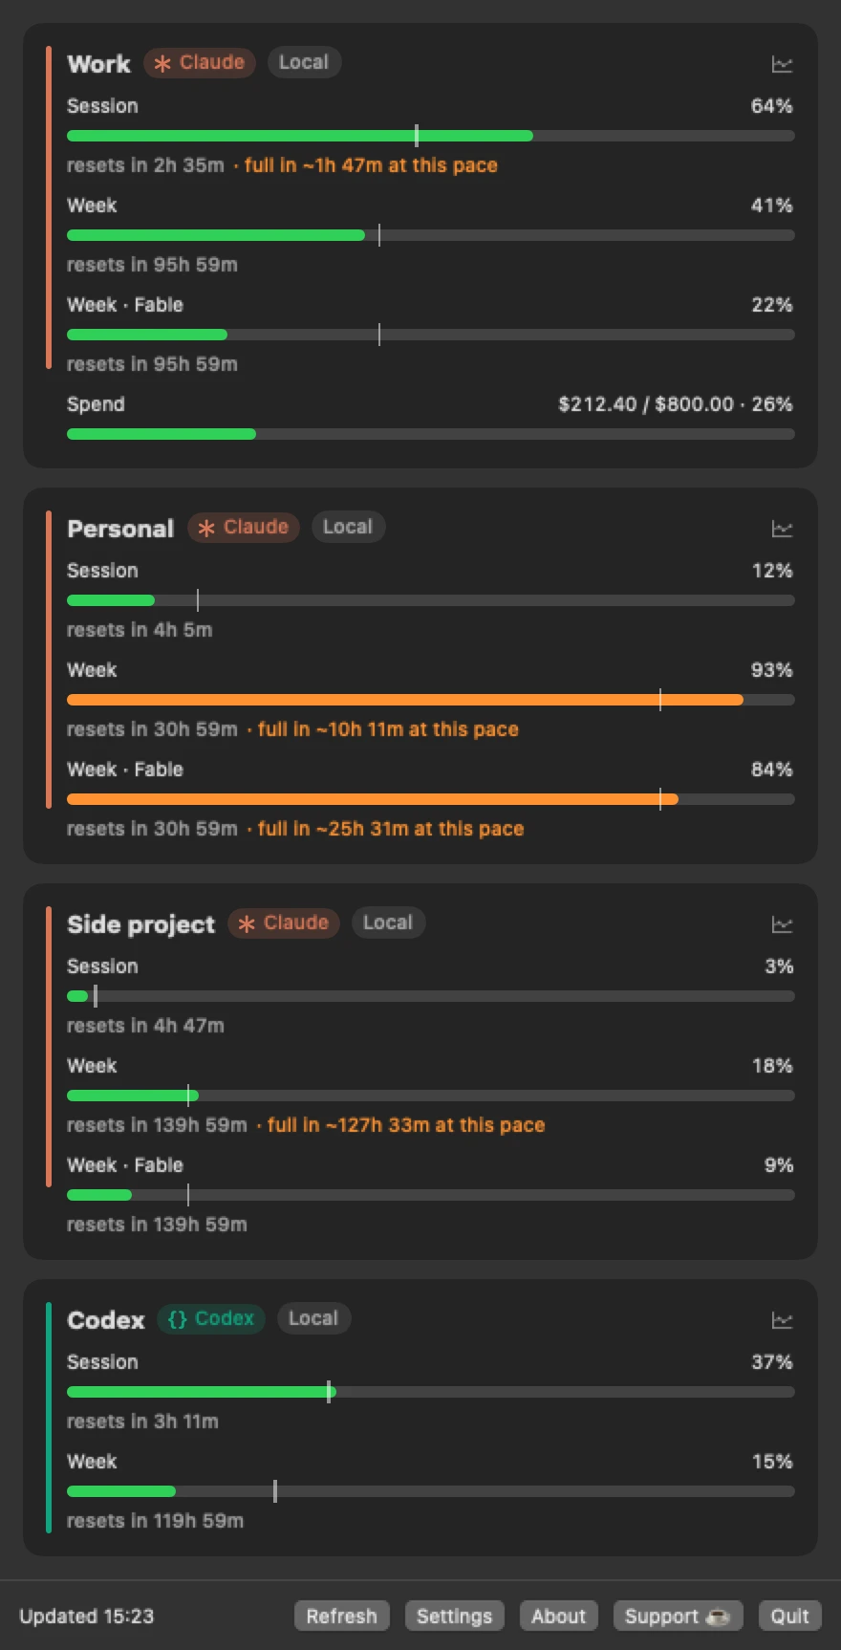Click the Support button with coffee cup

pyautogui.click(x=679, y=1616)
